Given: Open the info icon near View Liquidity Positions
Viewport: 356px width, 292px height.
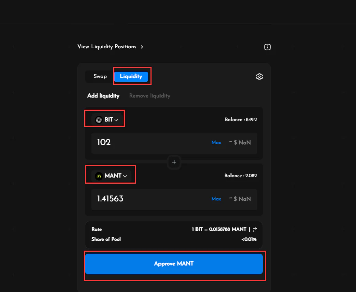Looking at the screenshot, I should 267,47.
